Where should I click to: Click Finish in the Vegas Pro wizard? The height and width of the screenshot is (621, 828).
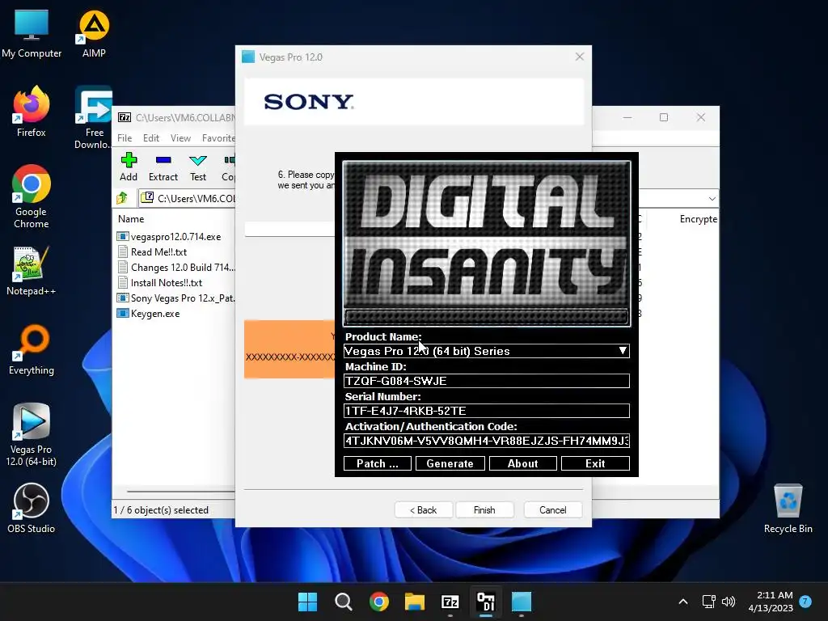(484, 509)
